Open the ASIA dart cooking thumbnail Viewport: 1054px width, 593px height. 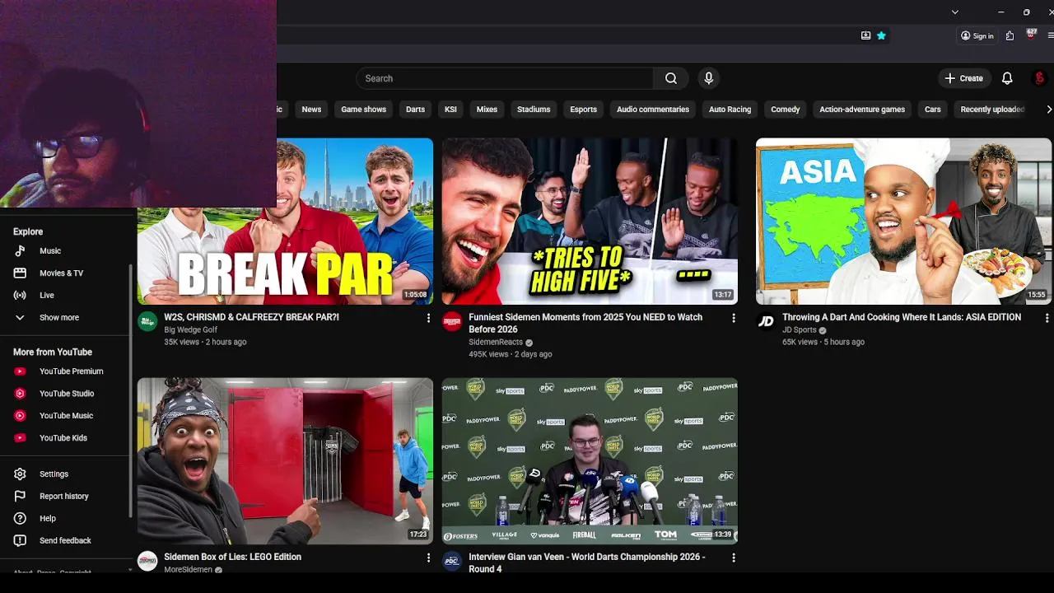pyautogui.click(x=903, y=221)
